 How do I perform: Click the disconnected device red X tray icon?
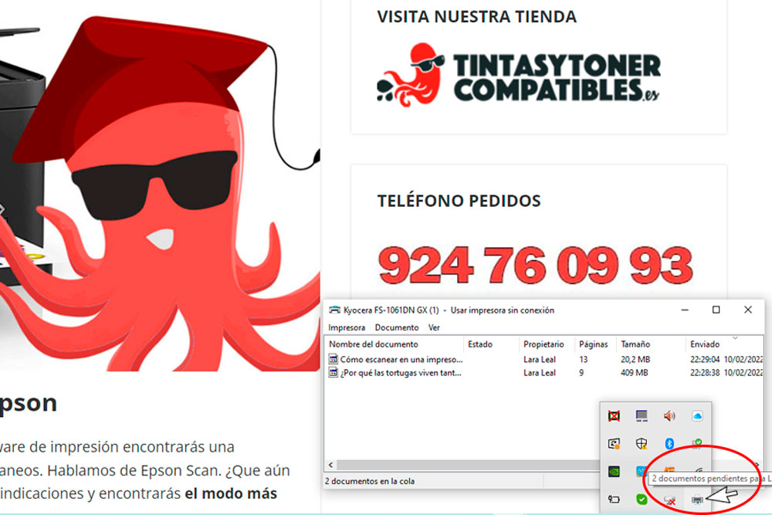669,500
